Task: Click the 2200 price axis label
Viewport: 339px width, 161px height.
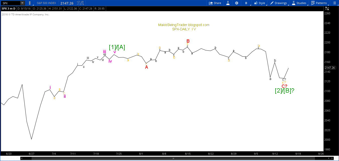Action: point(327,42)
